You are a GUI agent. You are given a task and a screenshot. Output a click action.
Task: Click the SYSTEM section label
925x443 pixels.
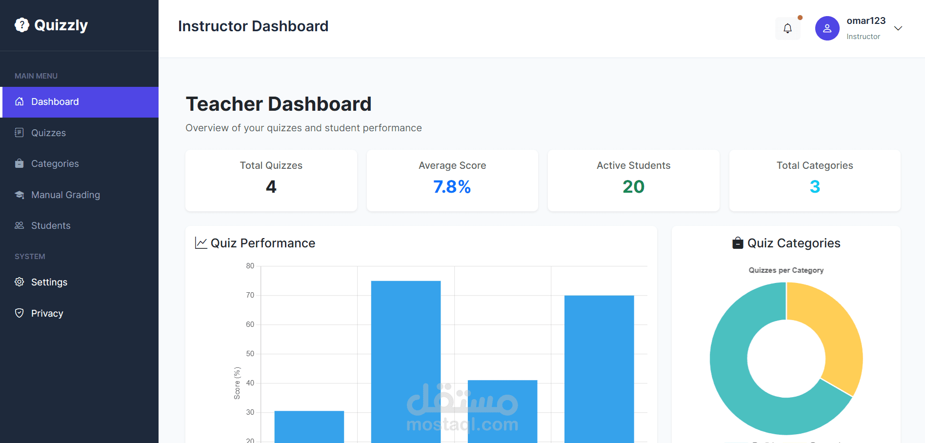[x=30, y=257]
